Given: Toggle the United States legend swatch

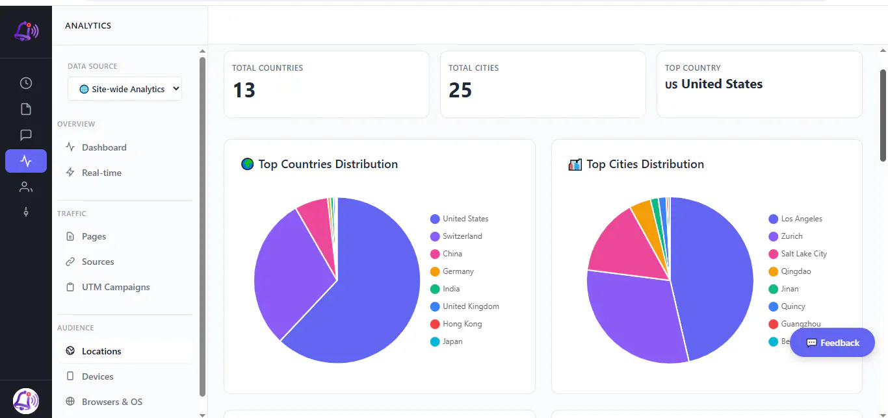Looking at the screenshot, I should [435, 219].
